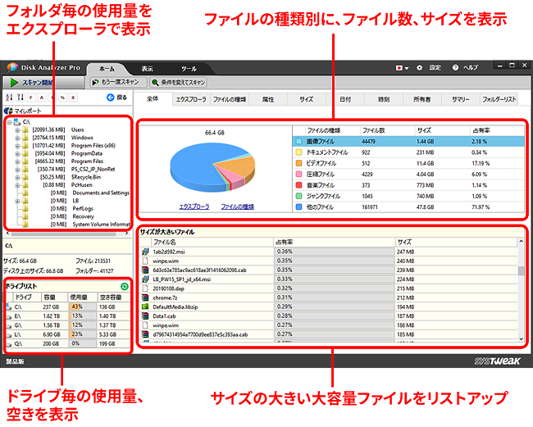Select the 属性 tab
The image size is (533, 427).
(268, 99)
